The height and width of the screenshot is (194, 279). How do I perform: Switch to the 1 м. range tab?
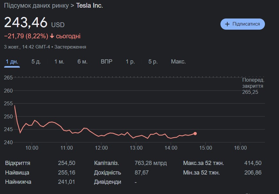pos(59,62)
